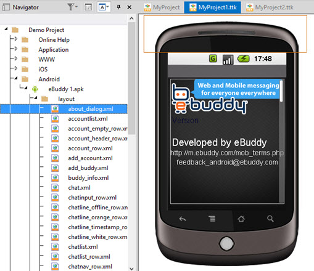Image resolution: width=314 pixels, height=271 pixels.
Task: Expand the WWW folder
Action: pyautogui.click(x=16, y=59)
